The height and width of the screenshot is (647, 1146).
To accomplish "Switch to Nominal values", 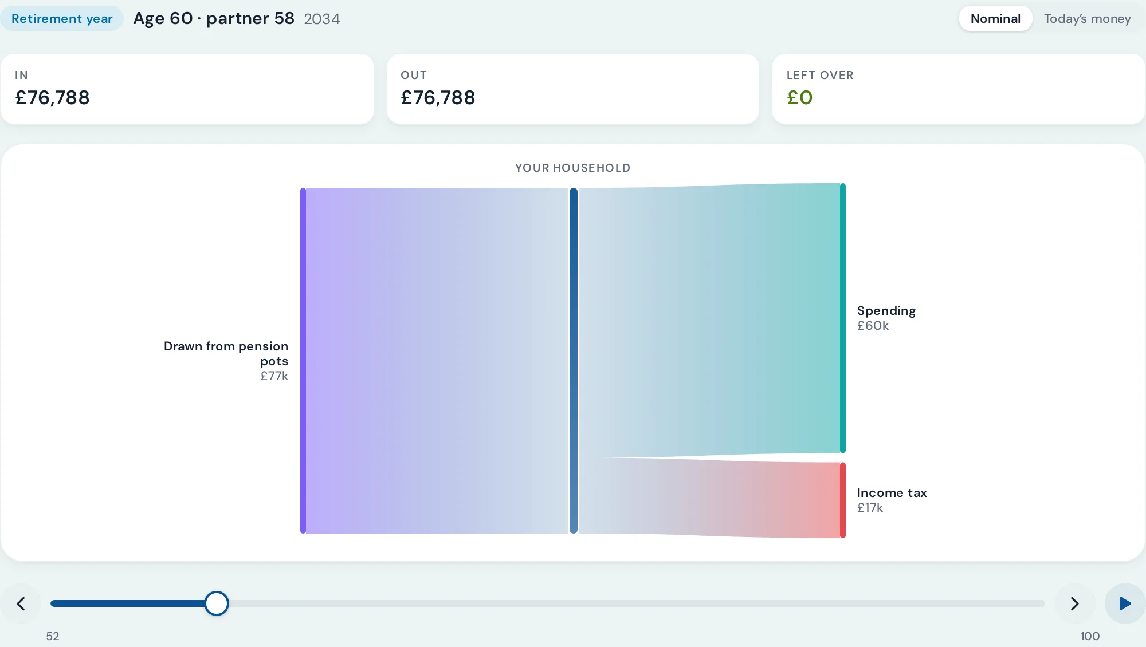I will click(x=995, y=19).
